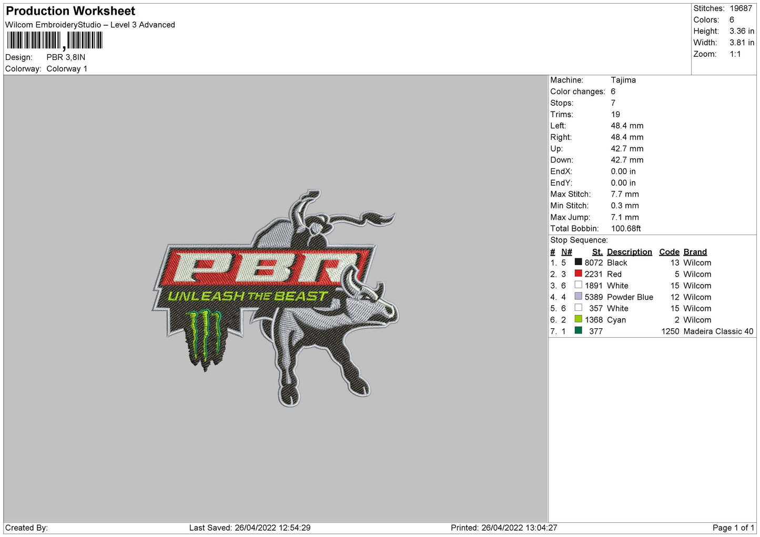The image size is (760, 537).
Task: Click the black color swatch for thread 8072
Action: pos(578,262)
